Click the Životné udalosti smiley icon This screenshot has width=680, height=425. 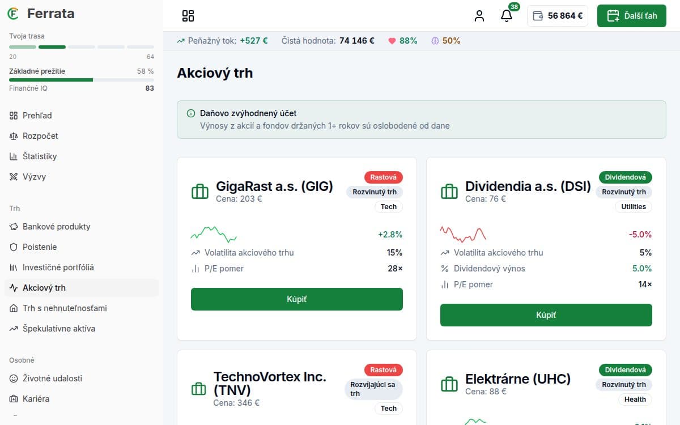tap(14, 379)
